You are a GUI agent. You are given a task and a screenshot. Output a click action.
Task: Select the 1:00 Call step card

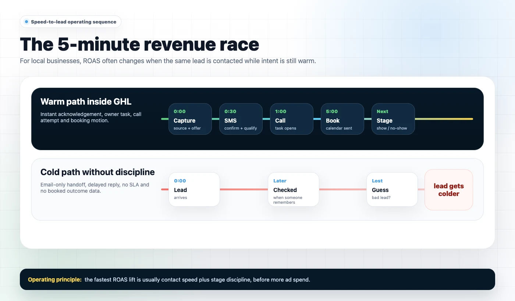tap(292, 119)
